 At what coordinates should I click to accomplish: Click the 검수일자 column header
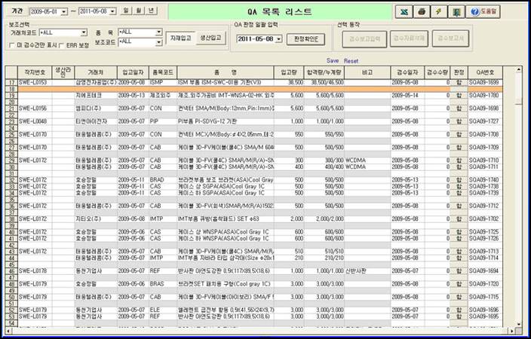[408, 72]
